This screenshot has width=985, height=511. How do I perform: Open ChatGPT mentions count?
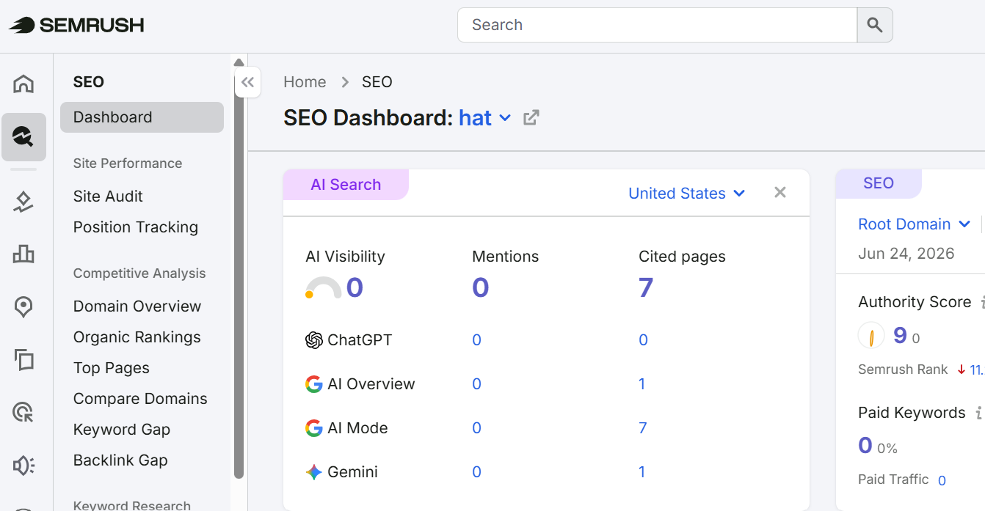pyautogui.click(x=476, y=340)
